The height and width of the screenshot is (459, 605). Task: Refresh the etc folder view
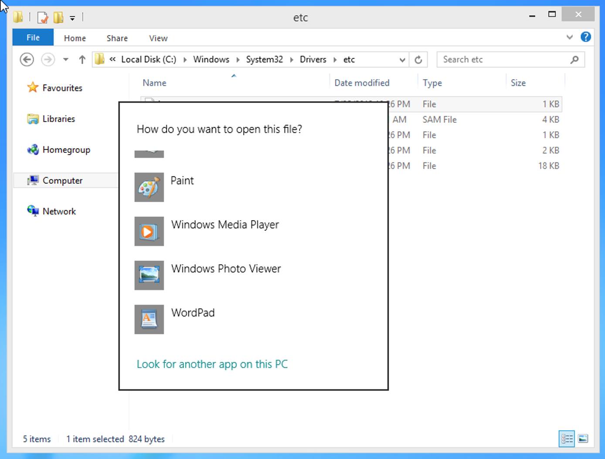[x=418, y=59]
